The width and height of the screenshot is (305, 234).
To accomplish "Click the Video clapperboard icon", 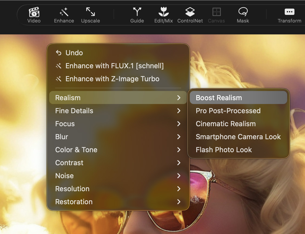I will point(34,12).
